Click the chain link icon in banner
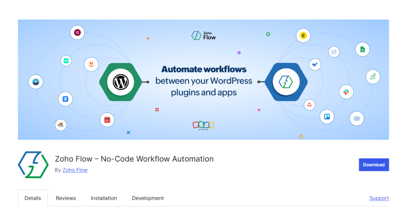The image size is (406, 222). pos(357,119)
